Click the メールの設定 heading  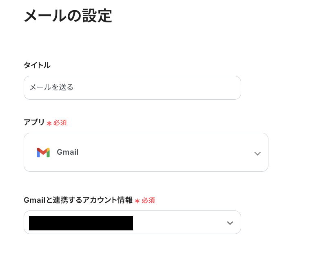[x=68, y=16]
